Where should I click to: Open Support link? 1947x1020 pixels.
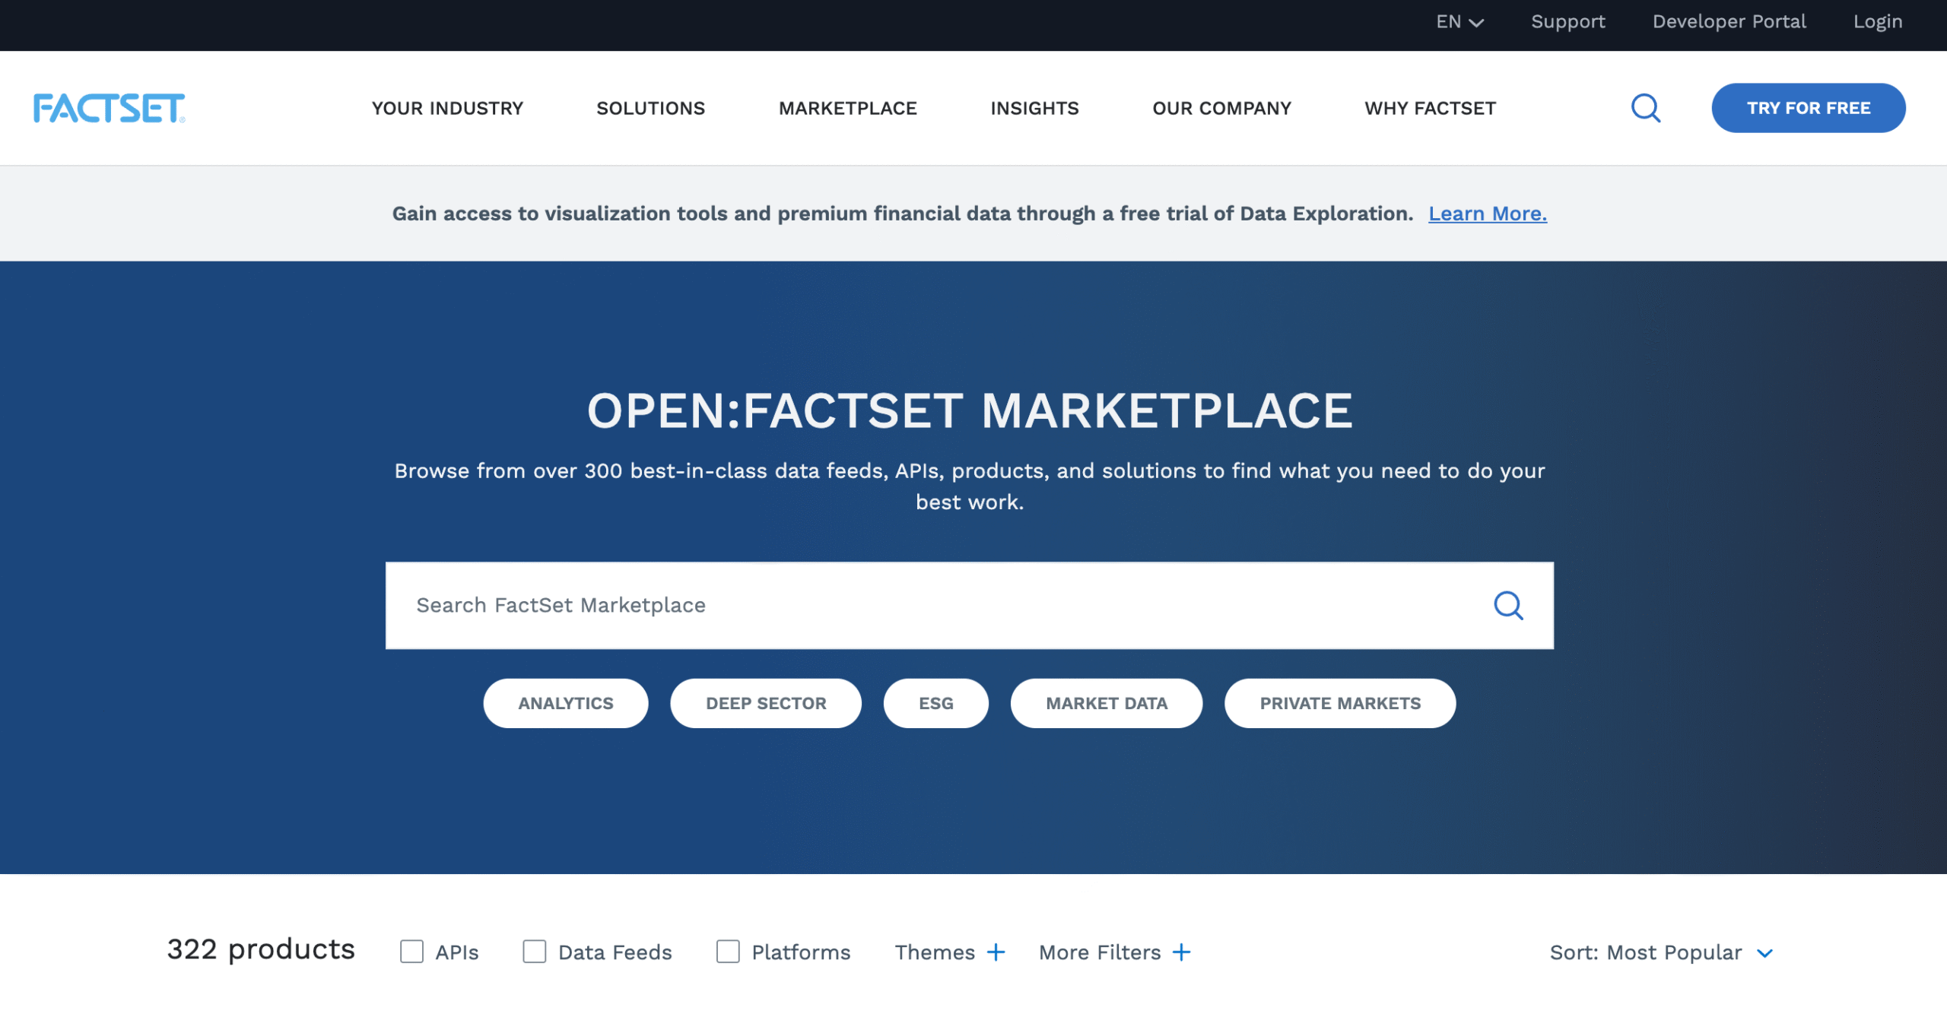[x=1567, y=22]
